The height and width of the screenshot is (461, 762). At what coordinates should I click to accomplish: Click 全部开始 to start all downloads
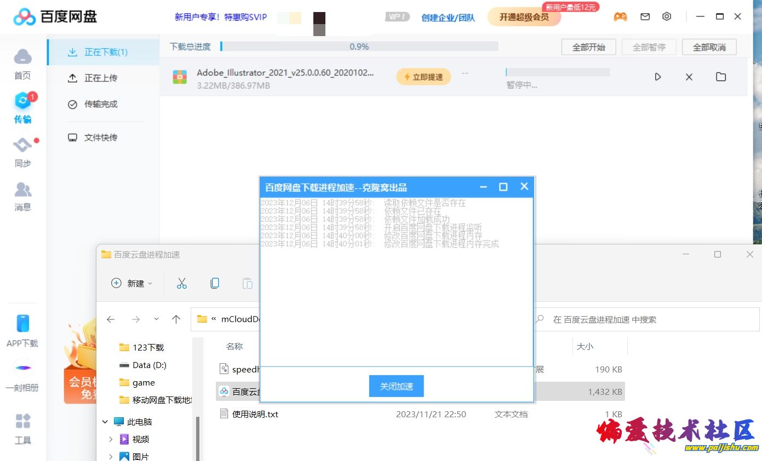pyautogui.click(x=588, y=47)
